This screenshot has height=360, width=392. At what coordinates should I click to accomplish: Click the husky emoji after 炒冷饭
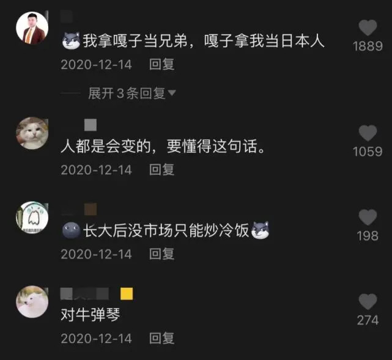(260, 230)
